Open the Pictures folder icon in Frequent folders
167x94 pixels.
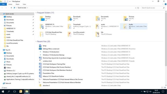pyautogui.click(x=126, y=19)
